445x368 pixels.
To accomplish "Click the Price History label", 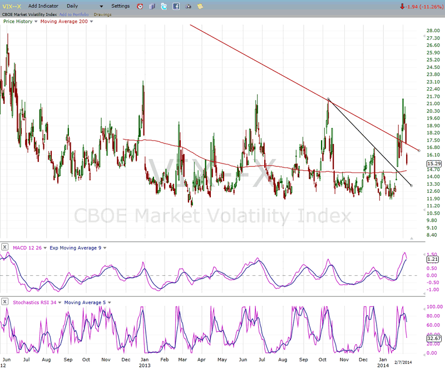I will point(18,21).
